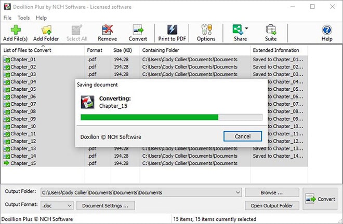Click the Browse ... button
Image resolution: width=343 pixels, height=224 pixels.
[x=272, y=192]
